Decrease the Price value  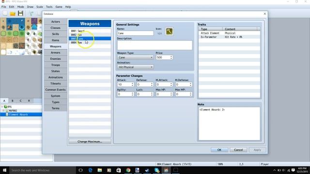pos(171,58)
